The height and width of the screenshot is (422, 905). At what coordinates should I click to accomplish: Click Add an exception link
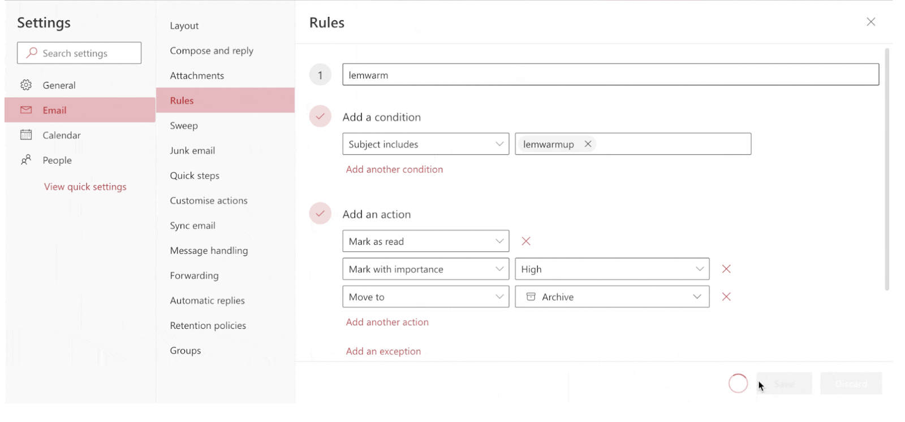[x=383, y=351]
